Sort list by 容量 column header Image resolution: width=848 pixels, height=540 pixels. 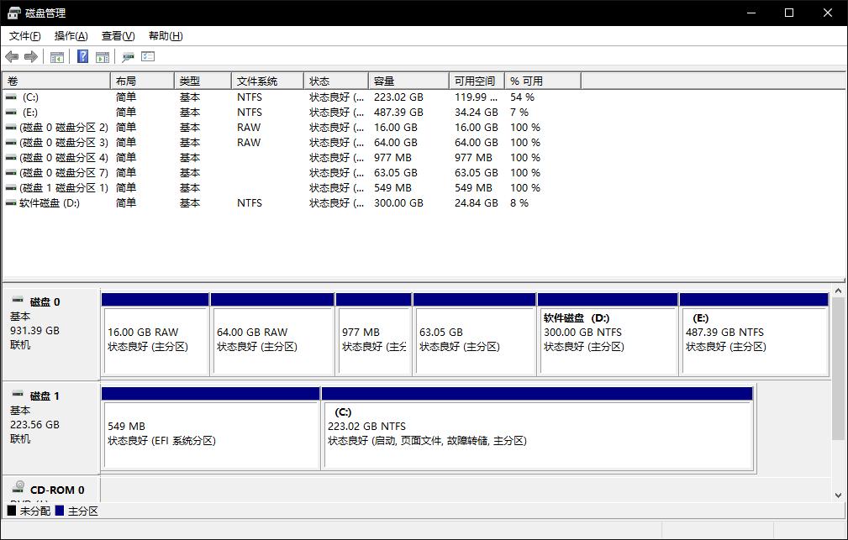click(x=384, y=81)
